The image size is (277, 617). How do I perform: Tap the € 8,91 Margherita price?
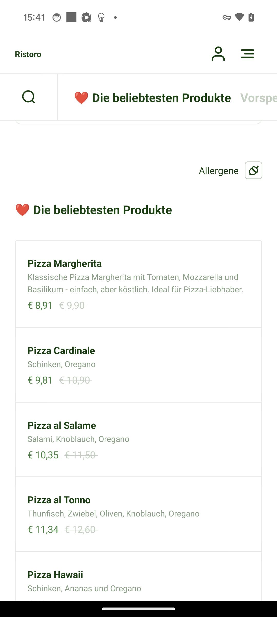pos(40,305)
